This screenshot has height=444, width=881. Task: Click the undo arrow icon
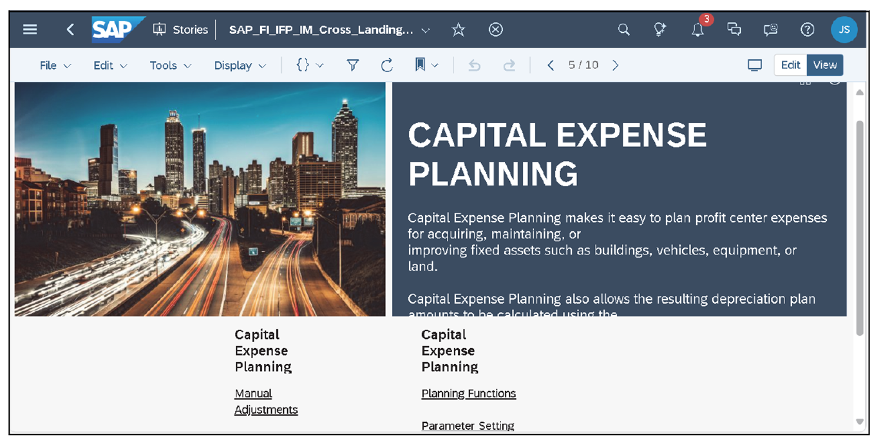[474, 64]
